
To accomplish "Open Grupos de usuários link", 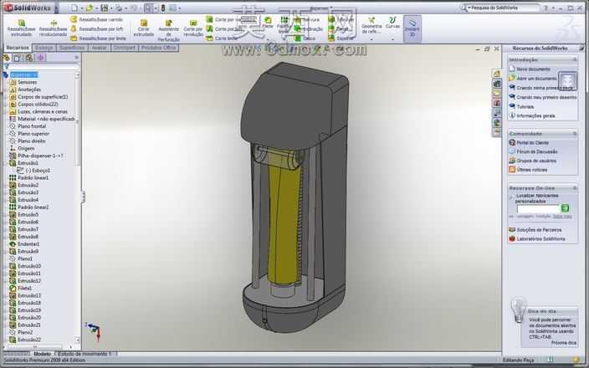I will click(x=536, y=161).
